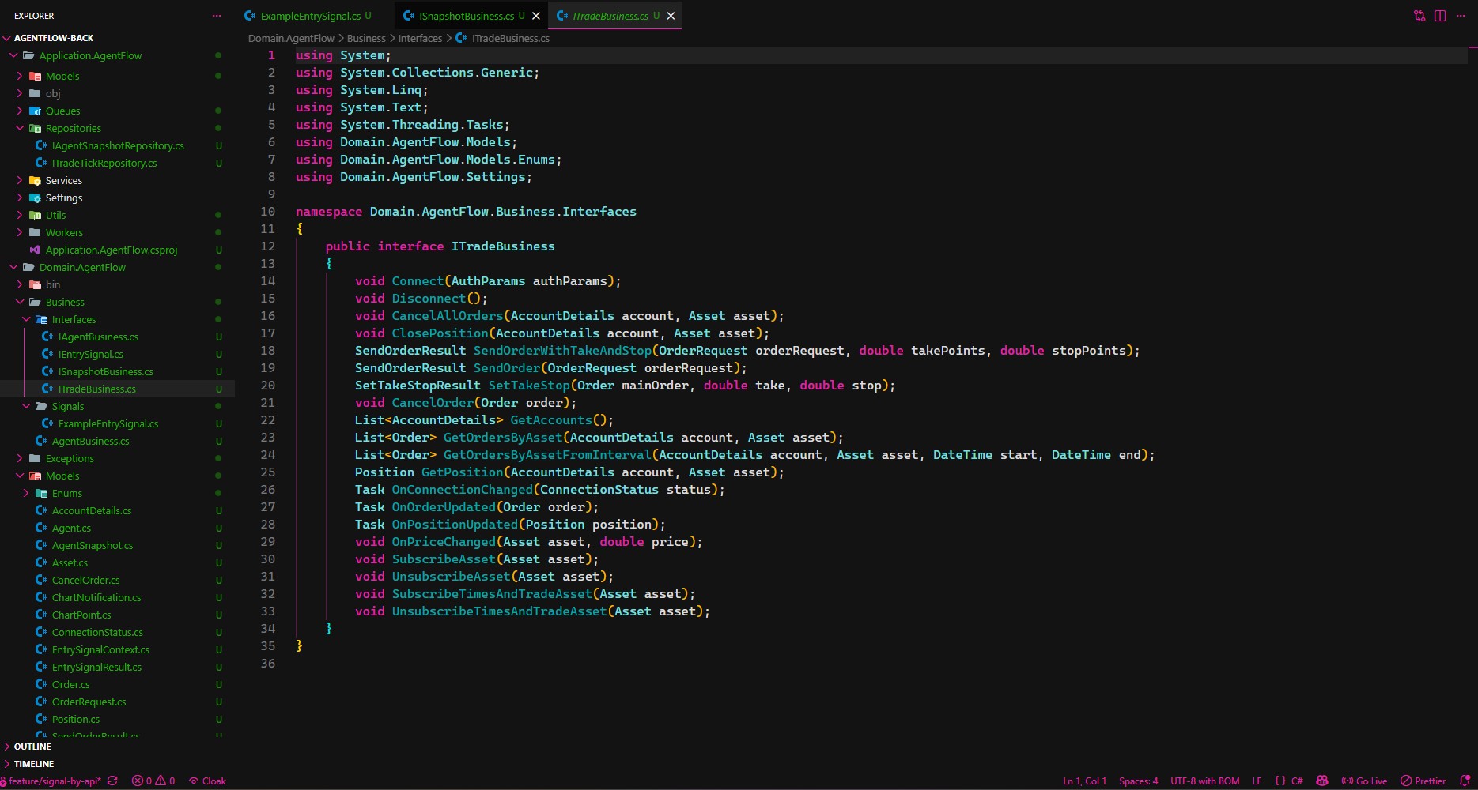Image resolution: width=1478 pixels, height=790 pixels.
Task: Expand the TIMELINE panel
Action: point(117,764)
